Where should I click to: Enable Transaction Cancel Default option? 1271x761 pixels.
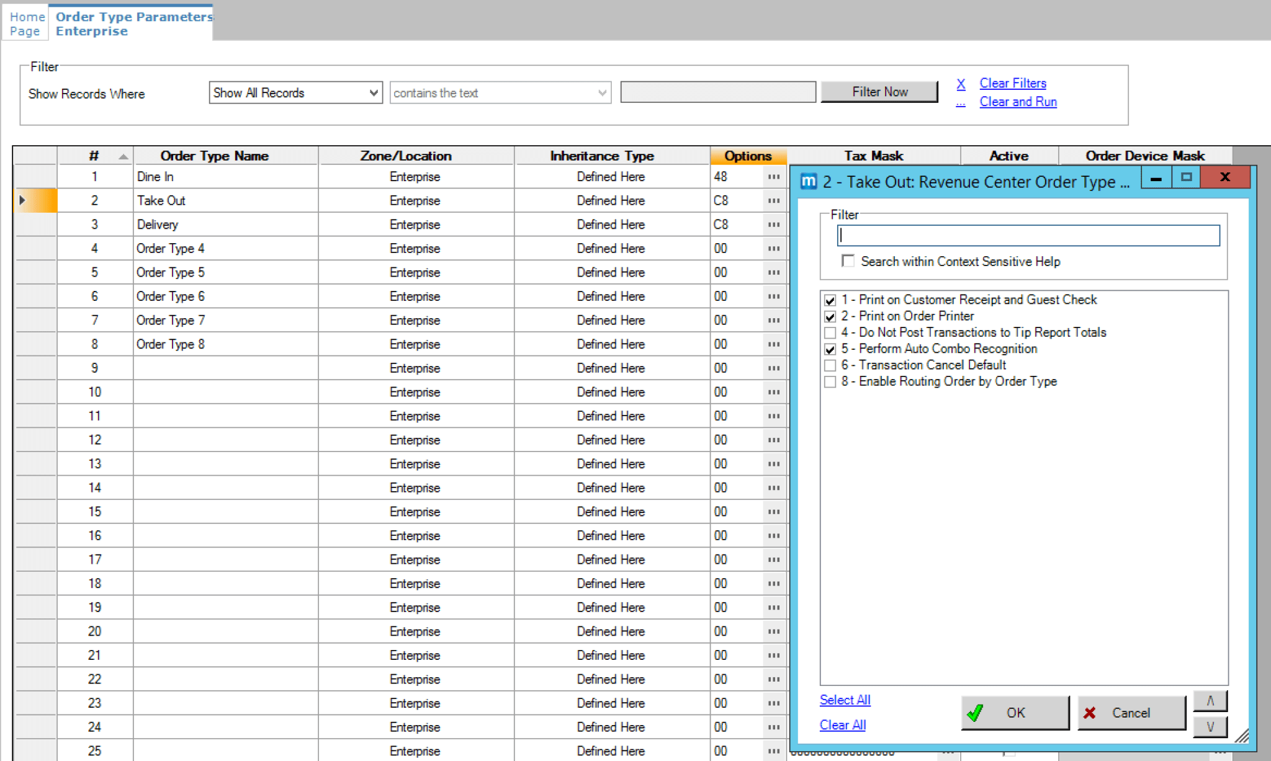click(830, 365)
